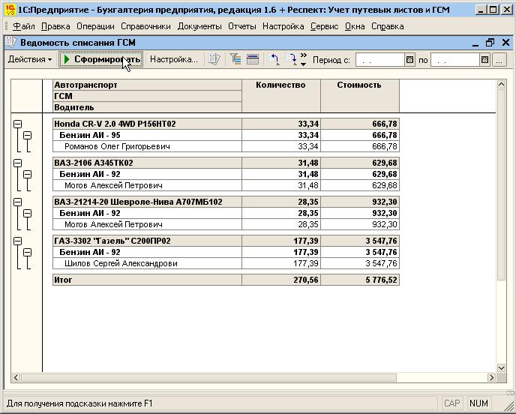Click the Итог total row label
The width and height of the screenshot is (516, 414).
(x=148, y=280)
